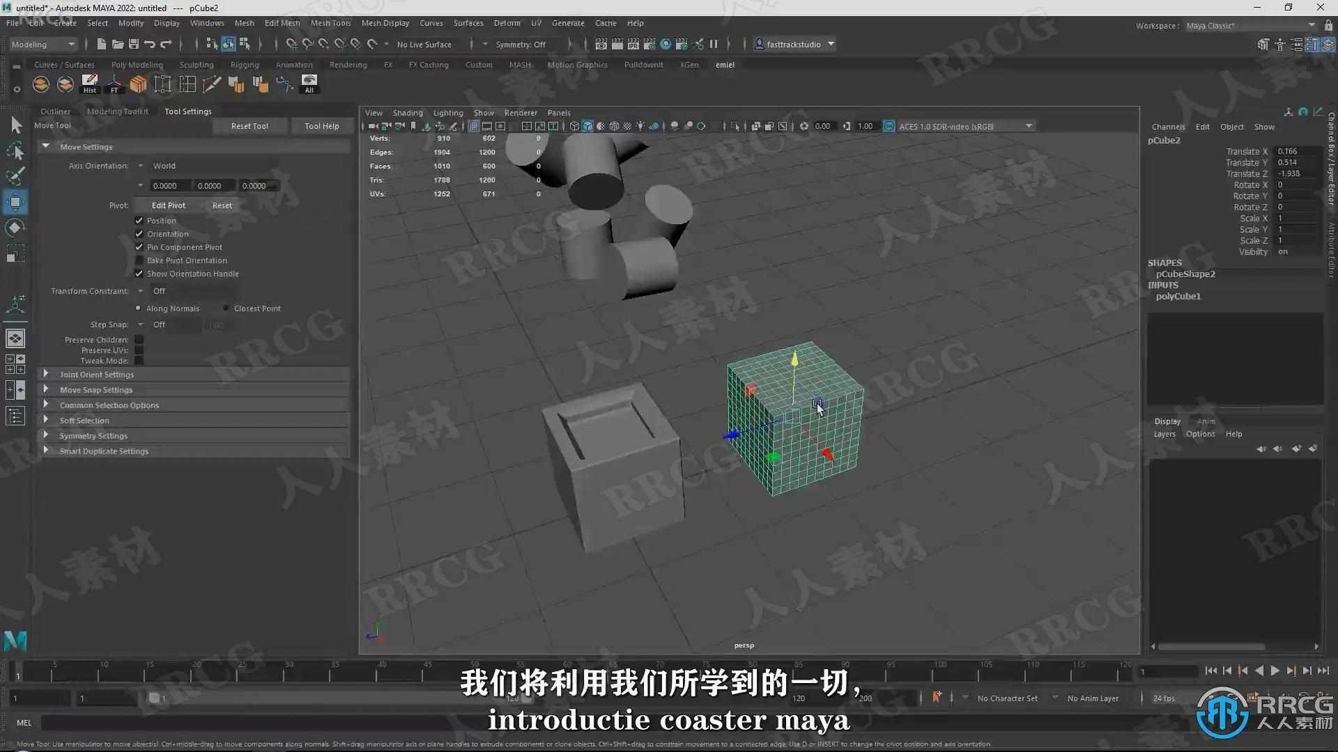Select the Move tool in toolbox
Image resolution: width=1338 pixels, height=752 pixels.
(15, 203)
